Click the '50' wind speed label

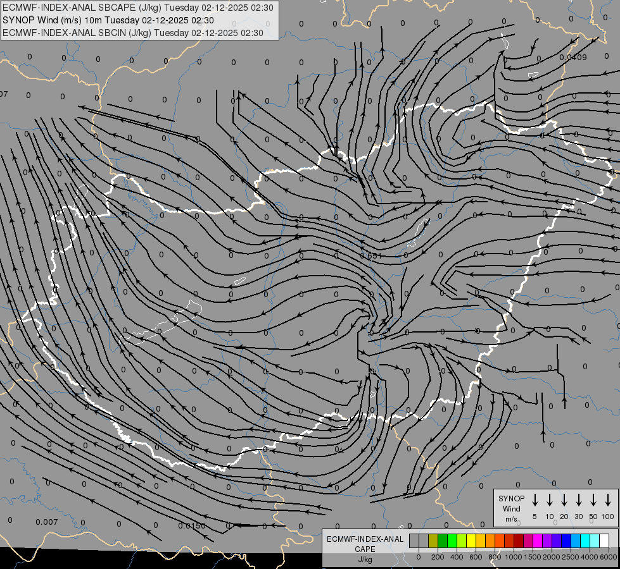593,517
